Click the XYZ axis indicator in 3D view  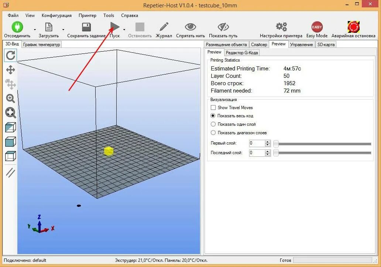click(41, 224)
